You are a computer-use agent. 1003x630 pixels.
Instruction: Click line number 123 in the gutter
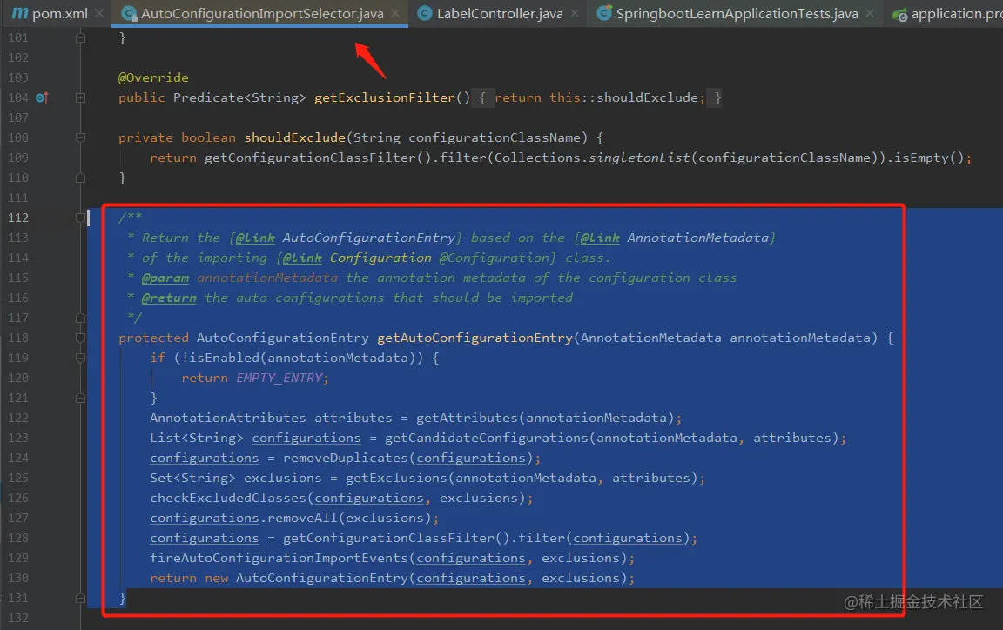click(x=18, y=438)
